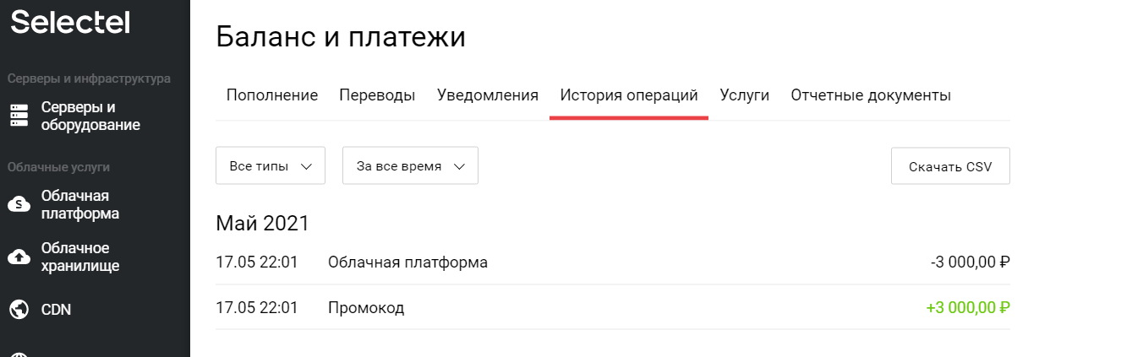This screenshot has height=357, width=1143.
Task: Click the Промокод +3 000,00 ₽ row
Action: click(x=613, y=308)
